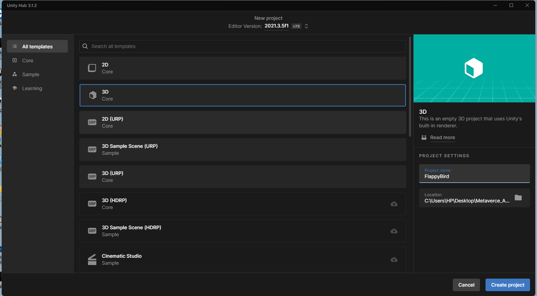Open the Read more link
The height and width of the screenshot is (296, 537).
pos(442,137)
